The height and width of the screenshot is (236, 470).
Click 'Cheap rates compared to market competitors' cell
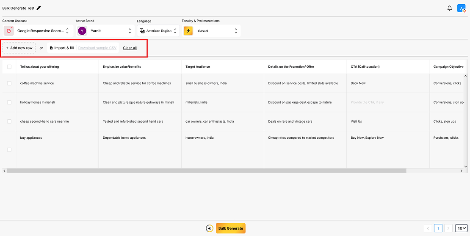(x=305, y=150)
